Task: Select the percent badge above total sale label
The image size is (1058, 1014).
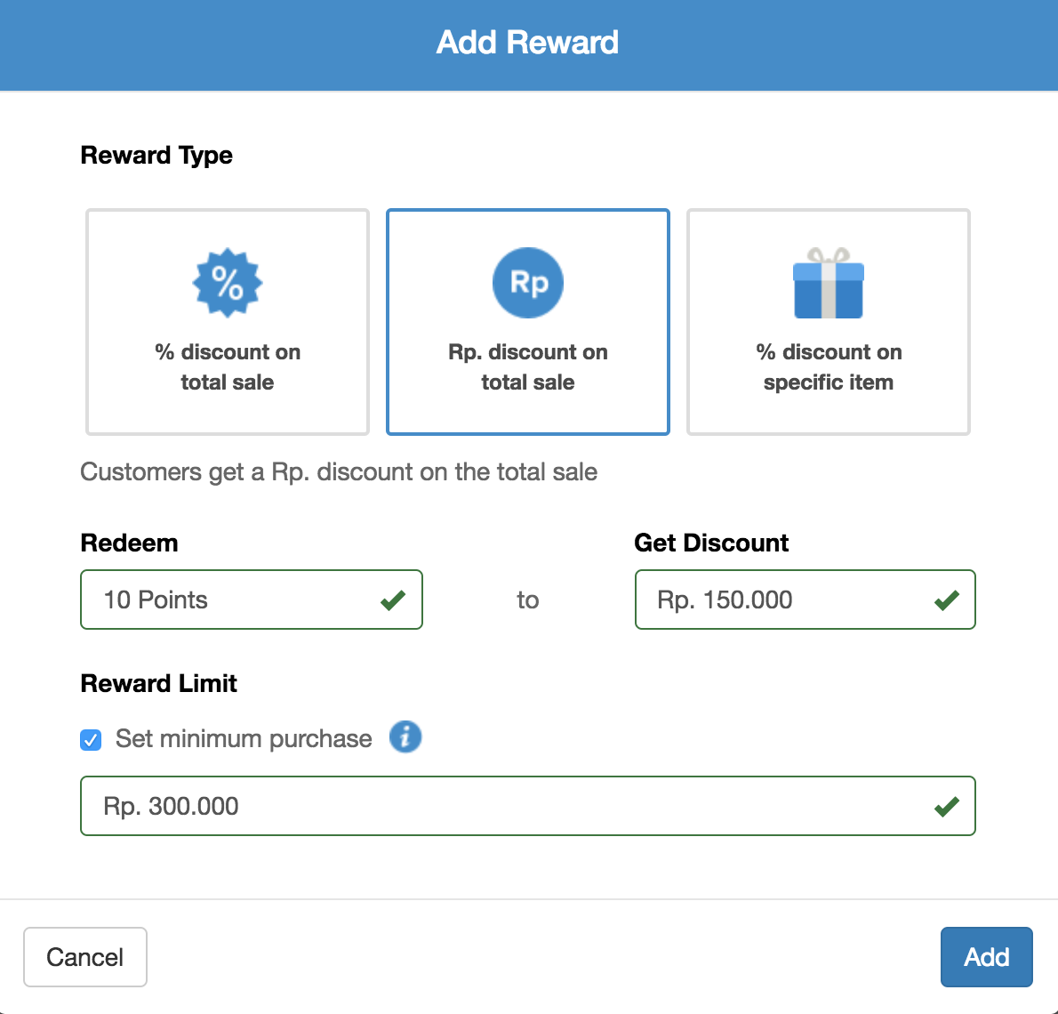Action: 227,283
